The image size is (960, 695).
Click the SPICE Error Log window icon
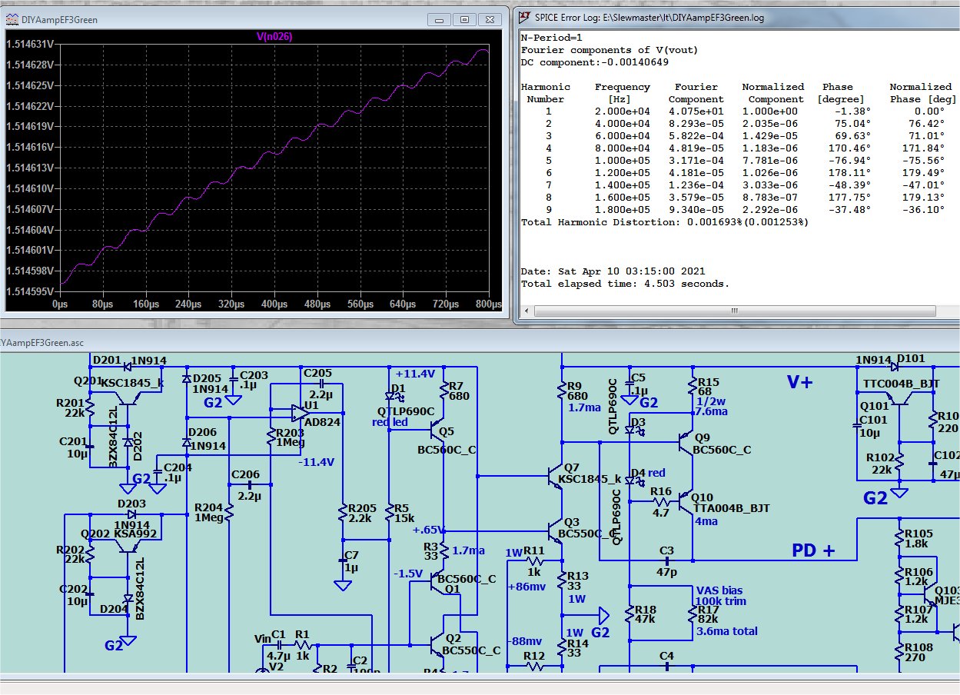[525, 15]
